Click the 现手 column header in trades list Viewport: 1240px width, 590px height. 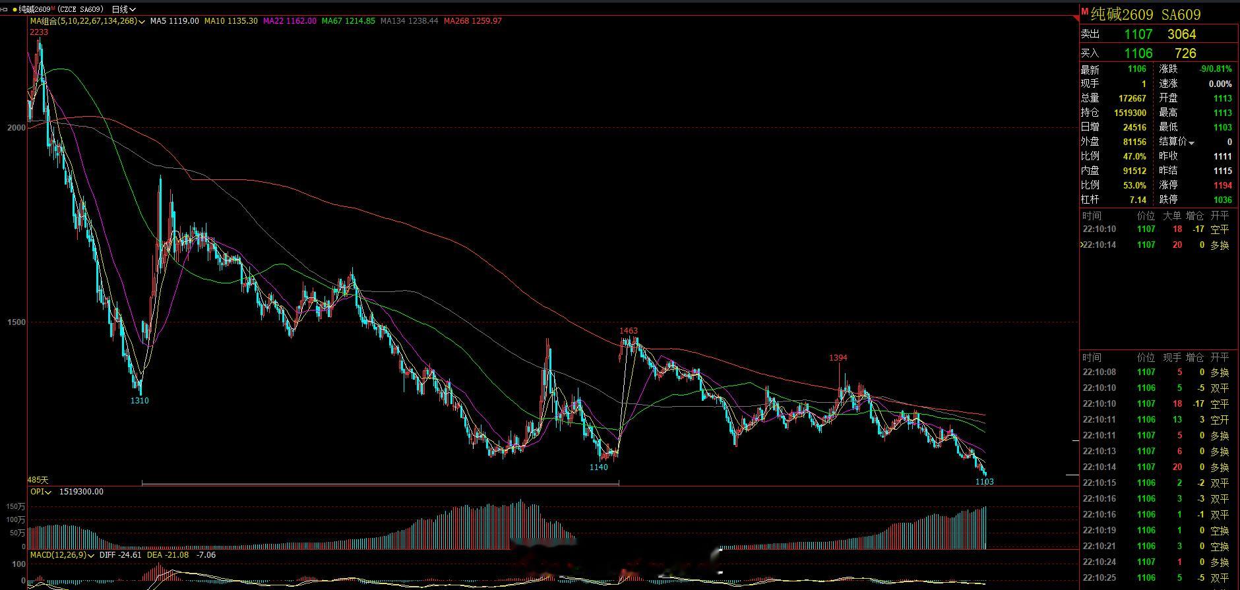click(x=1171, y=357)
